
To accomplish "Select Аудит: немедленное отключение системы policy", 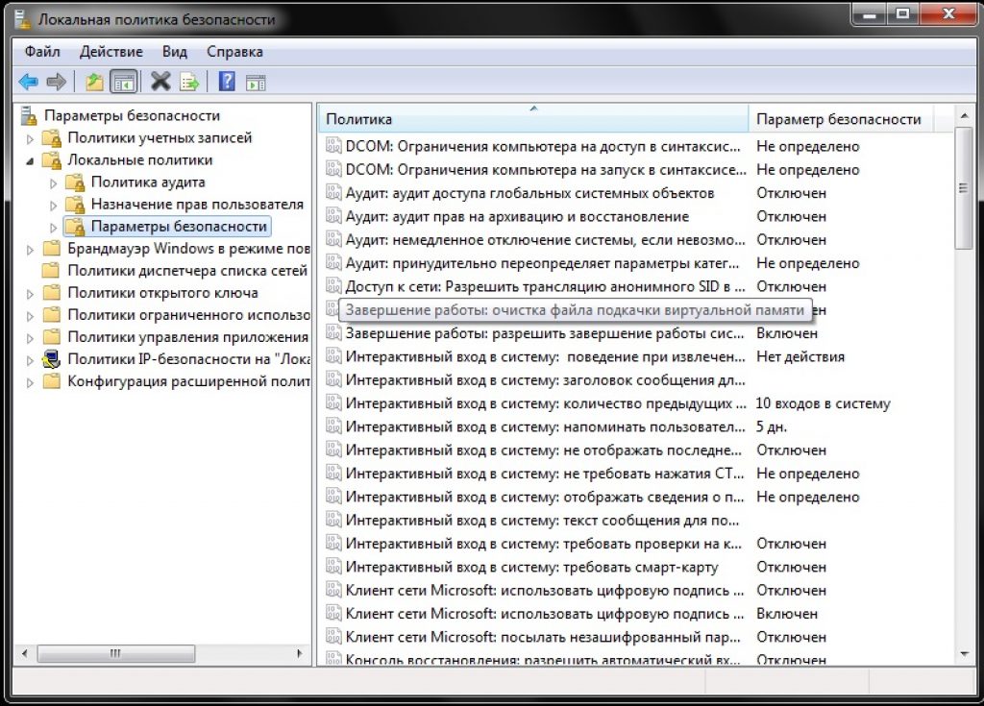I will pyautogui.click(x=546, y=240).
